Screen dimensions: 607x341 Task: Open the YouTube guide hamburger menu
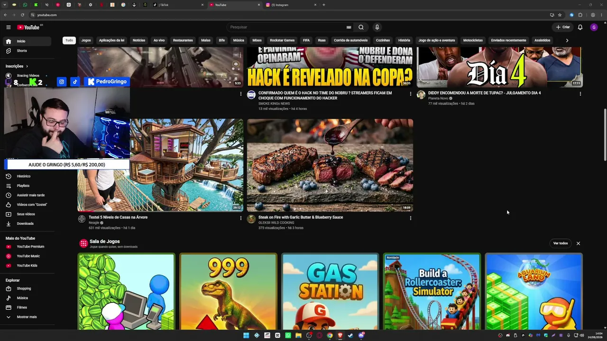[9, 27]
